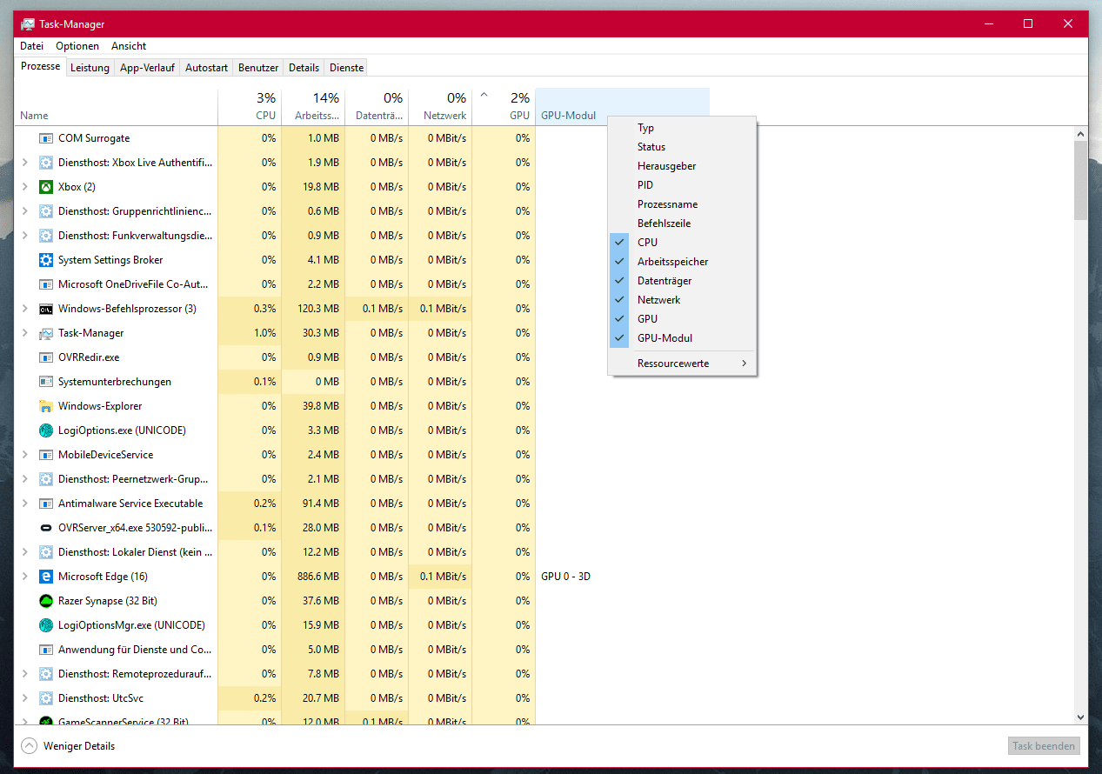This screenshot has height=774, width=1102.
Task: Sort by the CPU column header
Action: (x=250, y=107)
